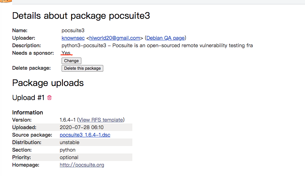Click the red trash icon beside Upload #1
Screen dimensions: 305x176
coord(49,98)
